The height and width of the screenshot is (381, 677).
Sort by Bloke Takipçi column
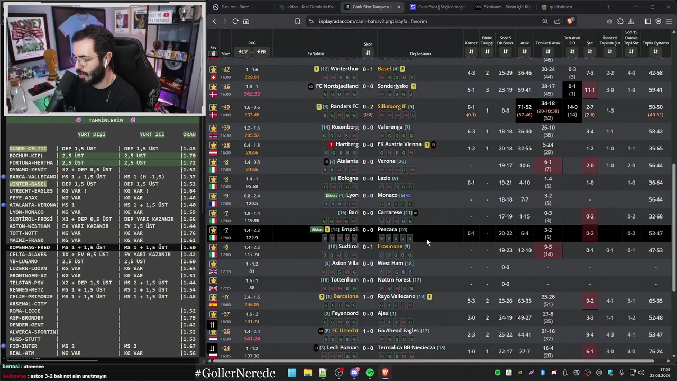(x=487, y=51)
